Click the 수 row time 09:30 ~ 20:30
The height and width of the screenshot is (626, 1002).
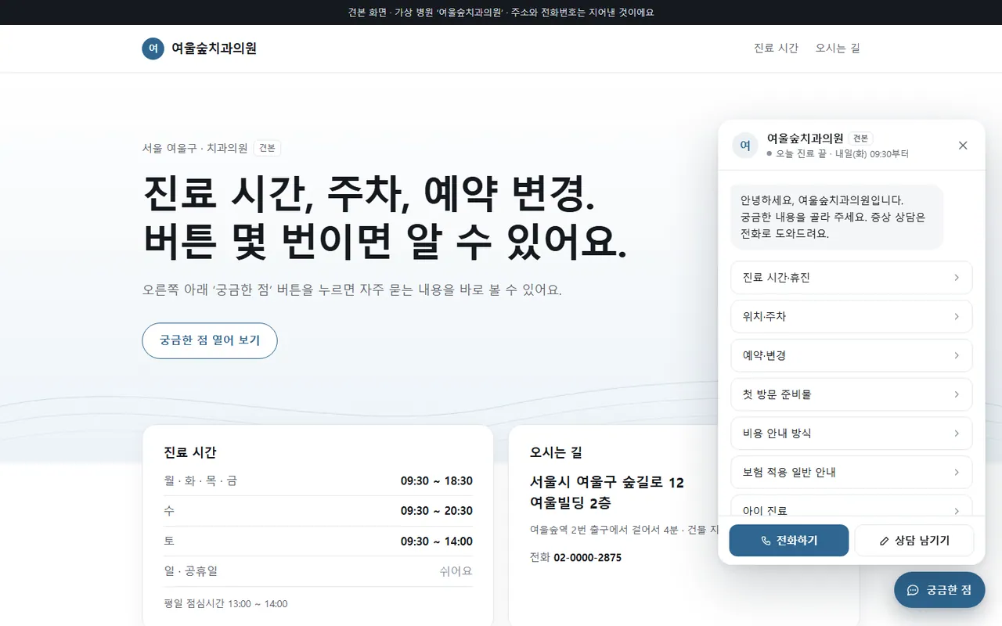(x=437, y=511)
